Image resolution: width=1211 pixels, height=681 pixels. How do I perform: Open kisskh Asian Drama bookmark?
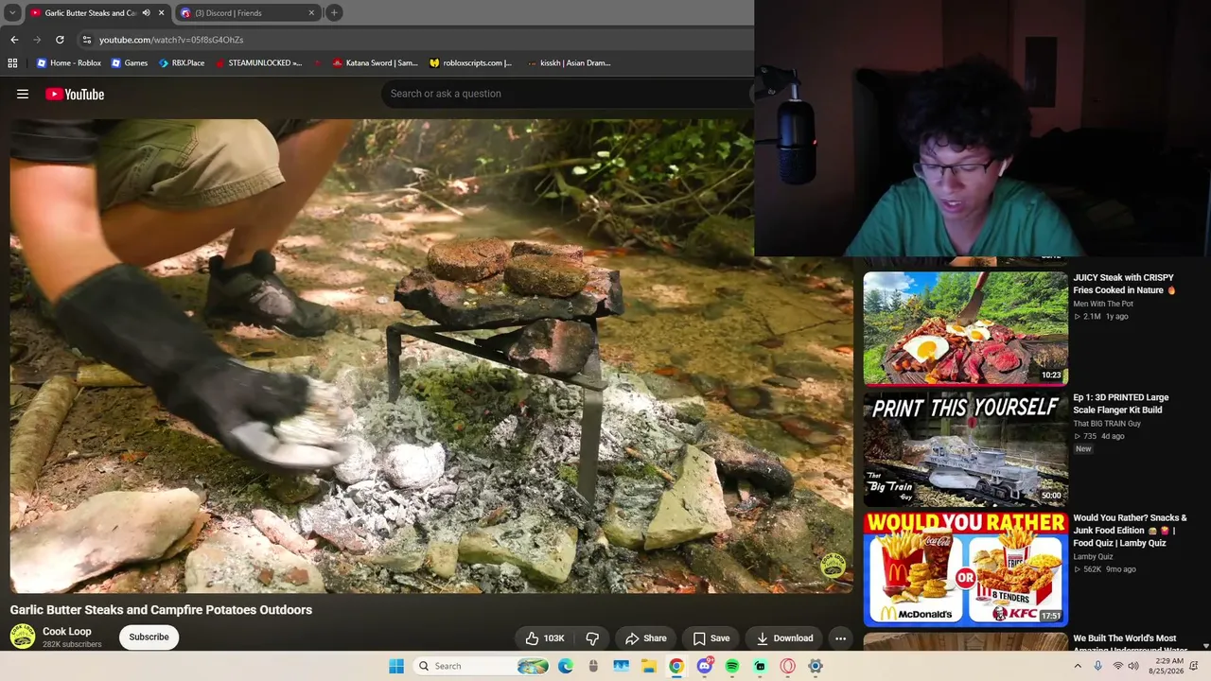point(569,63)
